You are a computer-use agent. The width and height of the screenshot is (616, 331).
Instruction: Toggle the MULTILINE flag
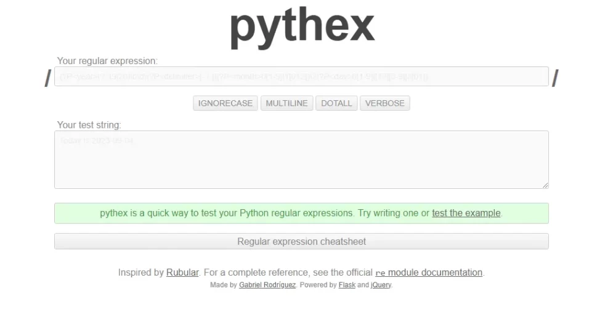(287, 103)
